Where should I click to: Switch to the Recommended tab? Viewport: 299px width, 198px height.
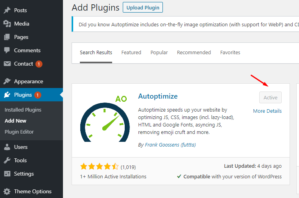(x=194, y=53)
